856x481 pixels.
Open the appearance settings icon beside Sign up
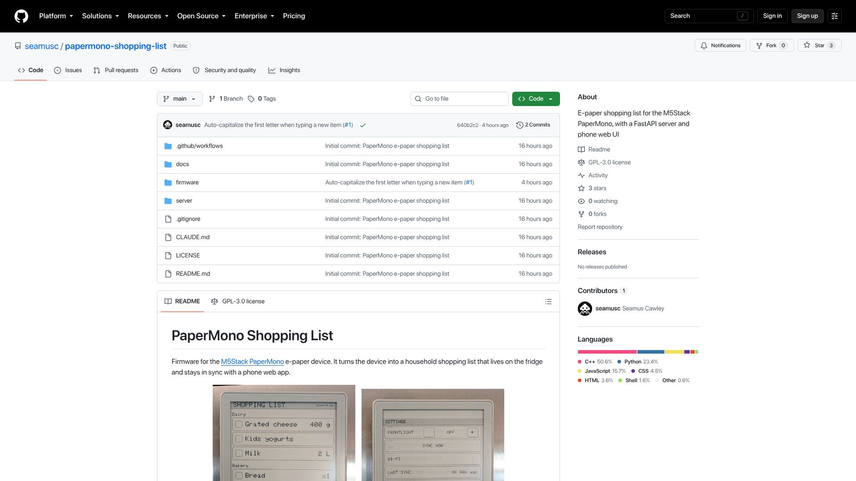(834, 16)
